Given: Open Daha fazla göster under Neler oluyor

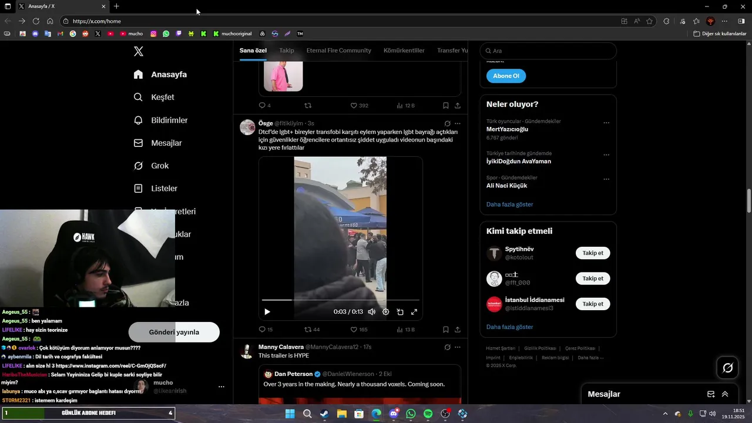Looking at the screenshot, I should click(510, 204).
